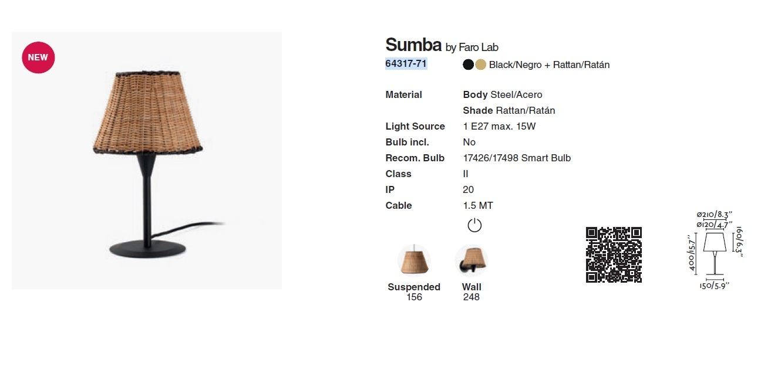Click the power switch icon

pyautogui.click(x=474, y=225)
